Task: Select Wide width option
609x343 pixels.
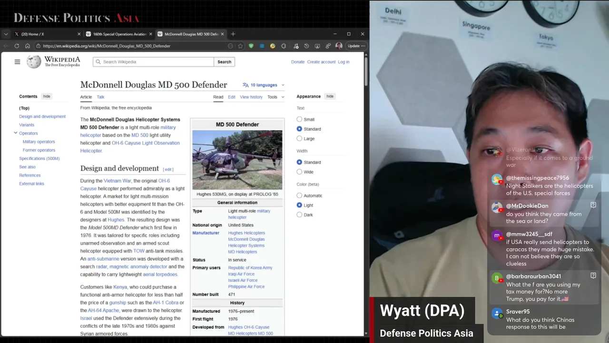Action: pyautogui.click(x=299, y=172)
